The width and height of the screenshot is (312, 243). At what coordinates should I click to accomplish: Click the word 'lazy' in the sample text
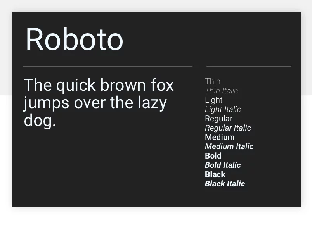pos(152,103)
